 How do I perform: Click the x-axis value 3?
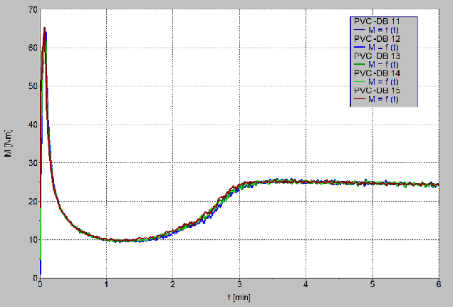tap(239, 284)
